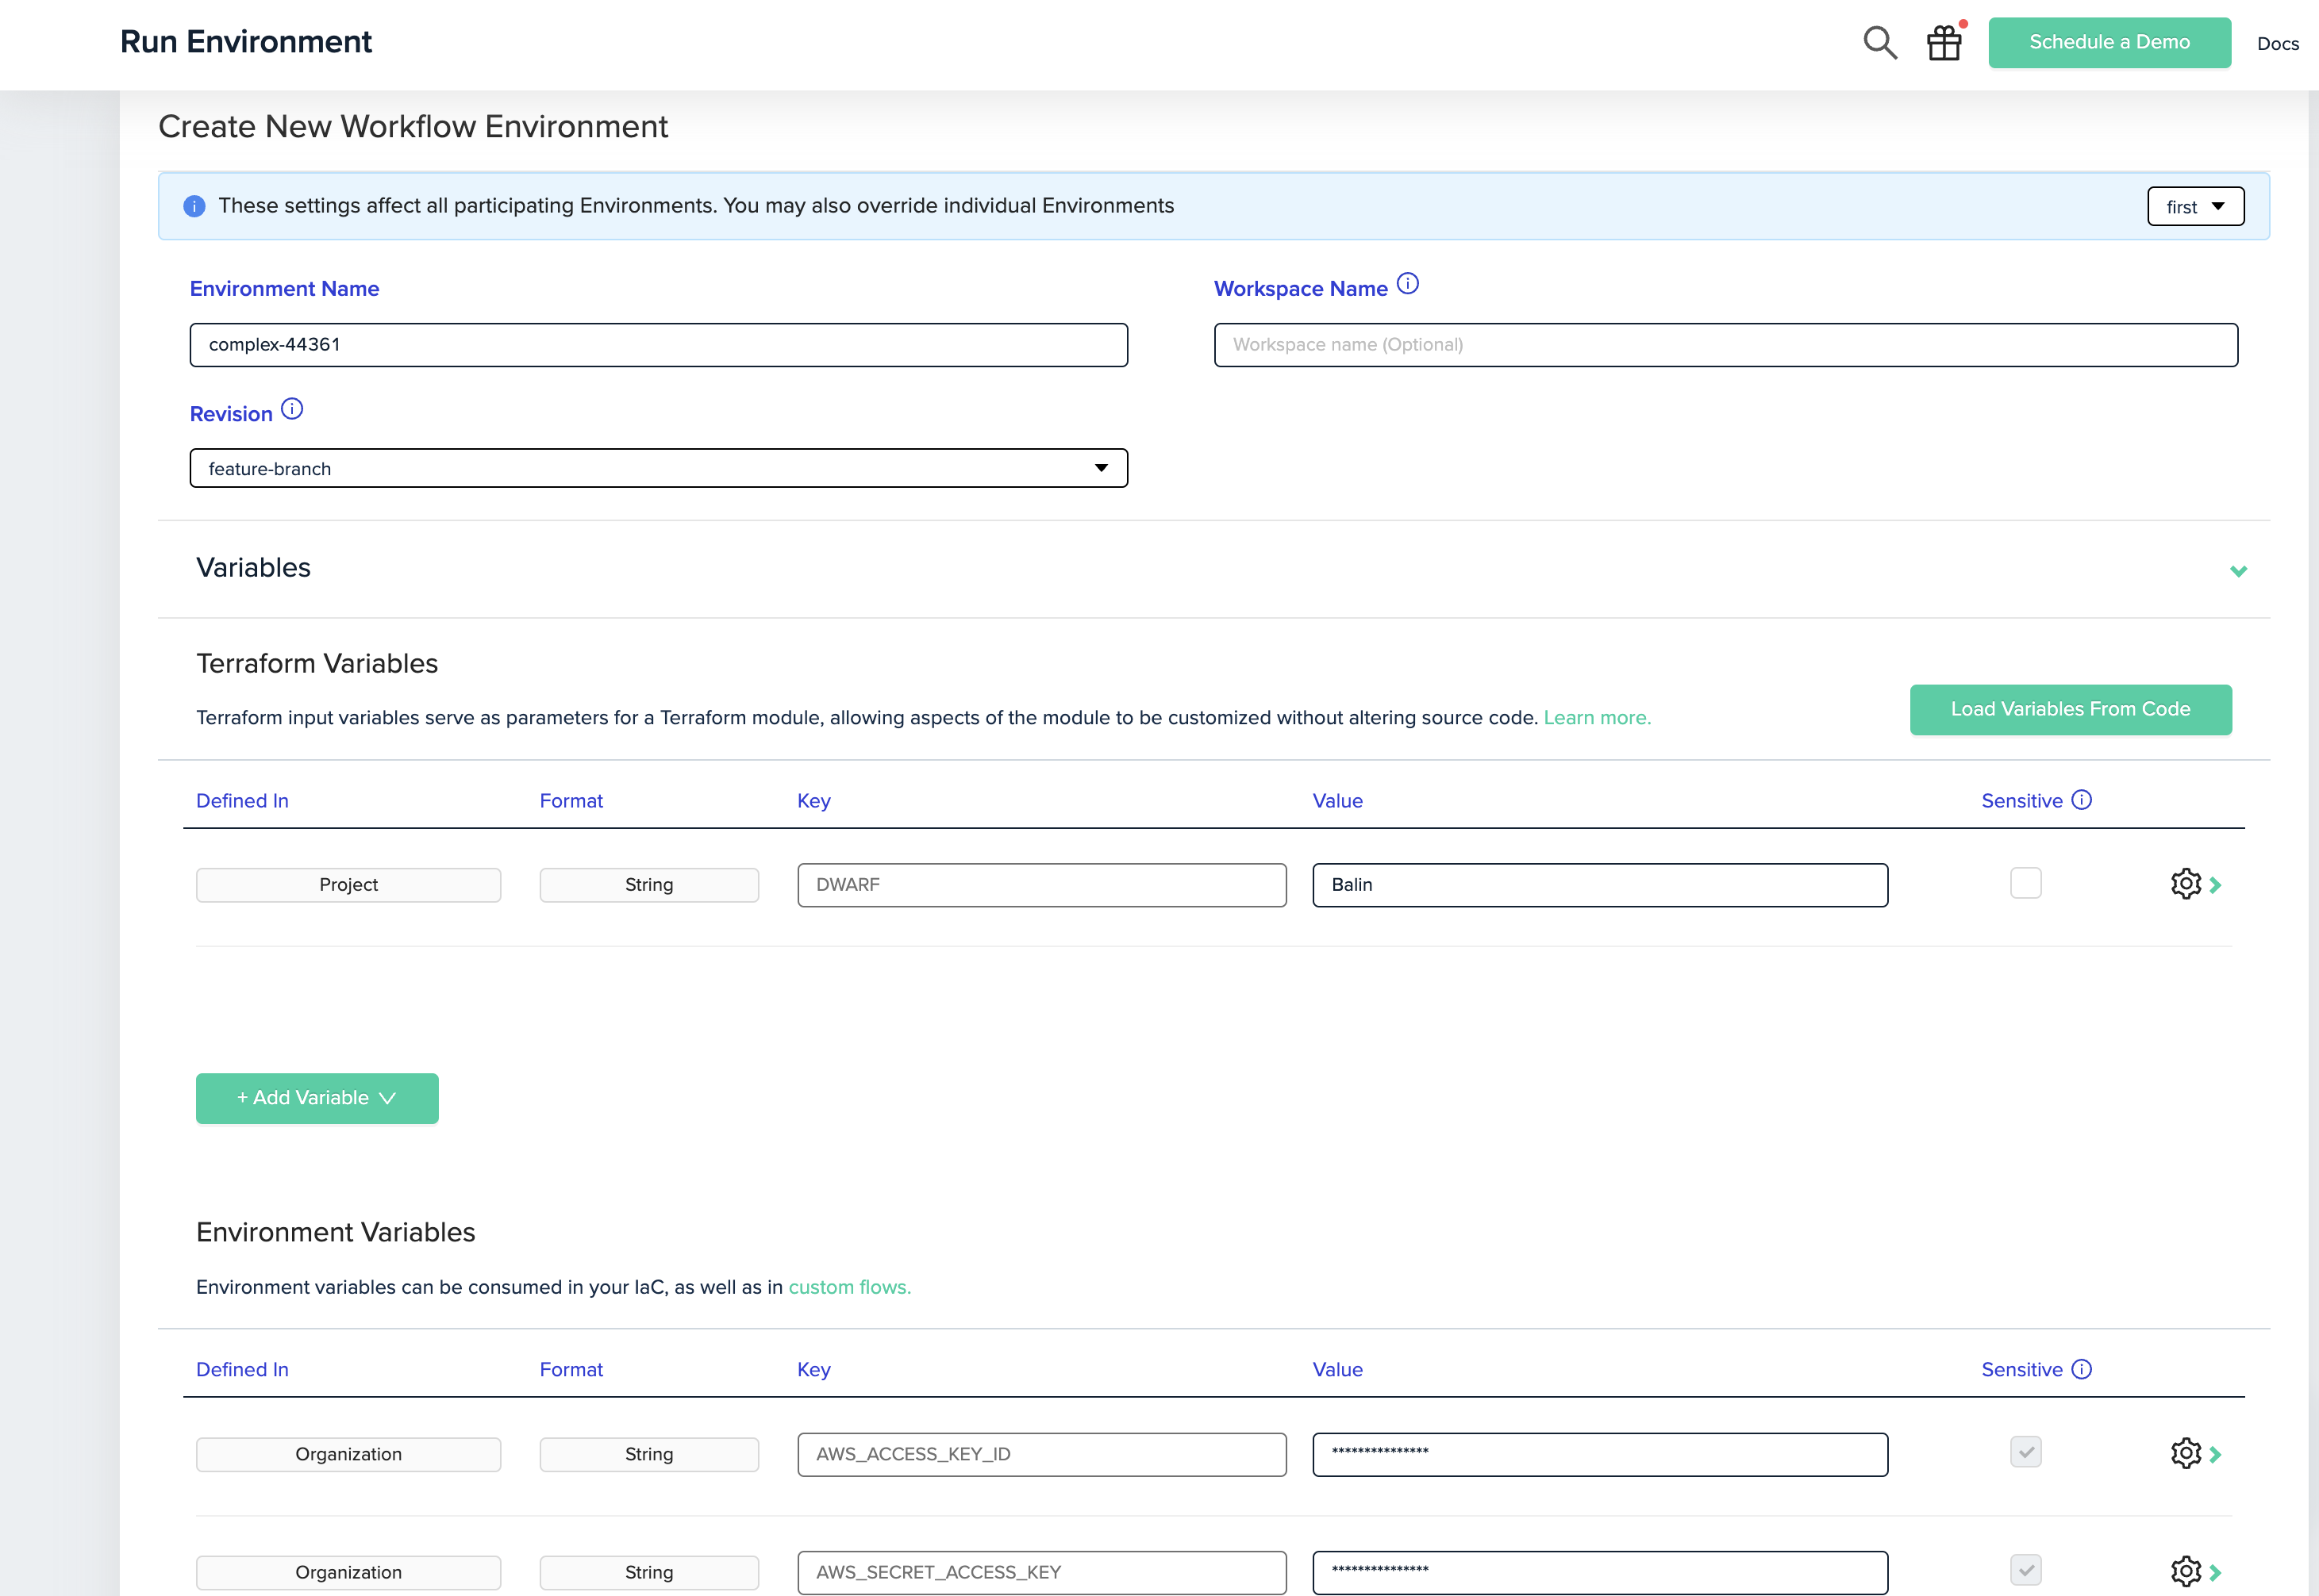
Task: Click the Revision info icon
Action: click(x=292, y=409)
